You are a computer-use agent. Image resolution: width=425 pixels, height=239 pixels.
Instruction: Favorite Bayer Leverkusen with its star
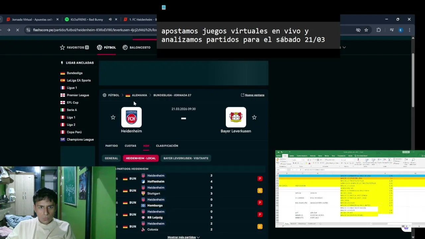pos(254,117)
